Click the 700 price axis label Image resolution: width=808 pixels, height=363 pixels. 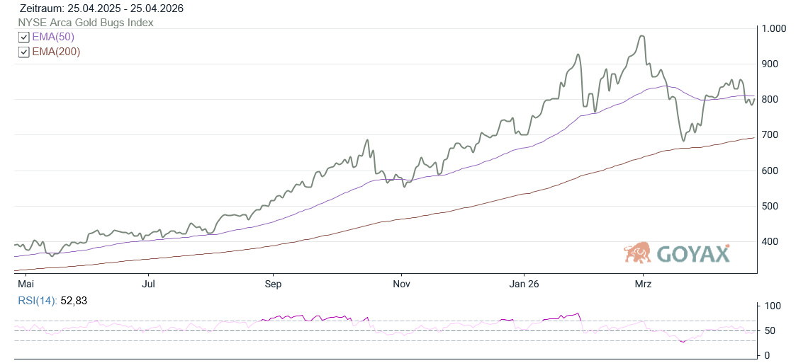[x=771, y=134]
